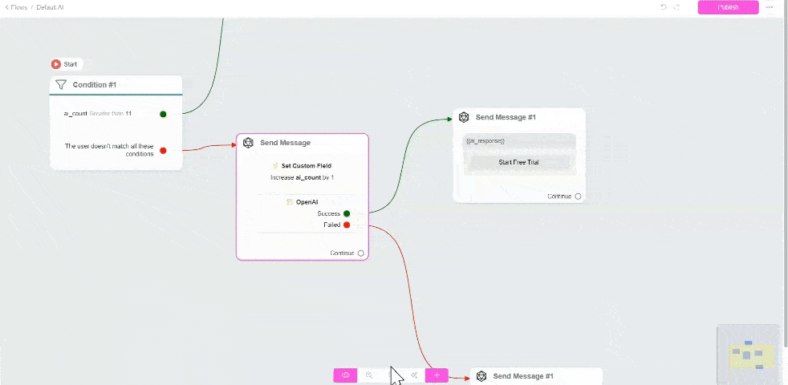788x385 pixels.
Task: Click "The user doesn't match all these conditions"
Action: tap(109, 150)
